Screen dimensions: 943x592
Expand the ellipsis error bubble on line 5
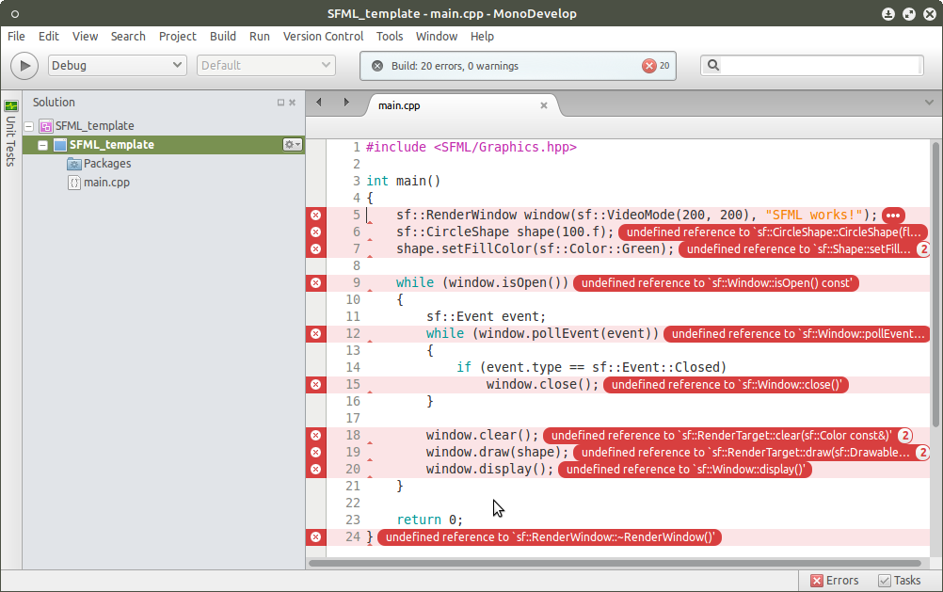click(x=893, y=216)
